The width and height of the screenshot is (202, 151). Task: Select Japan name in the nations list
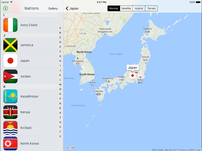point(25,61)
